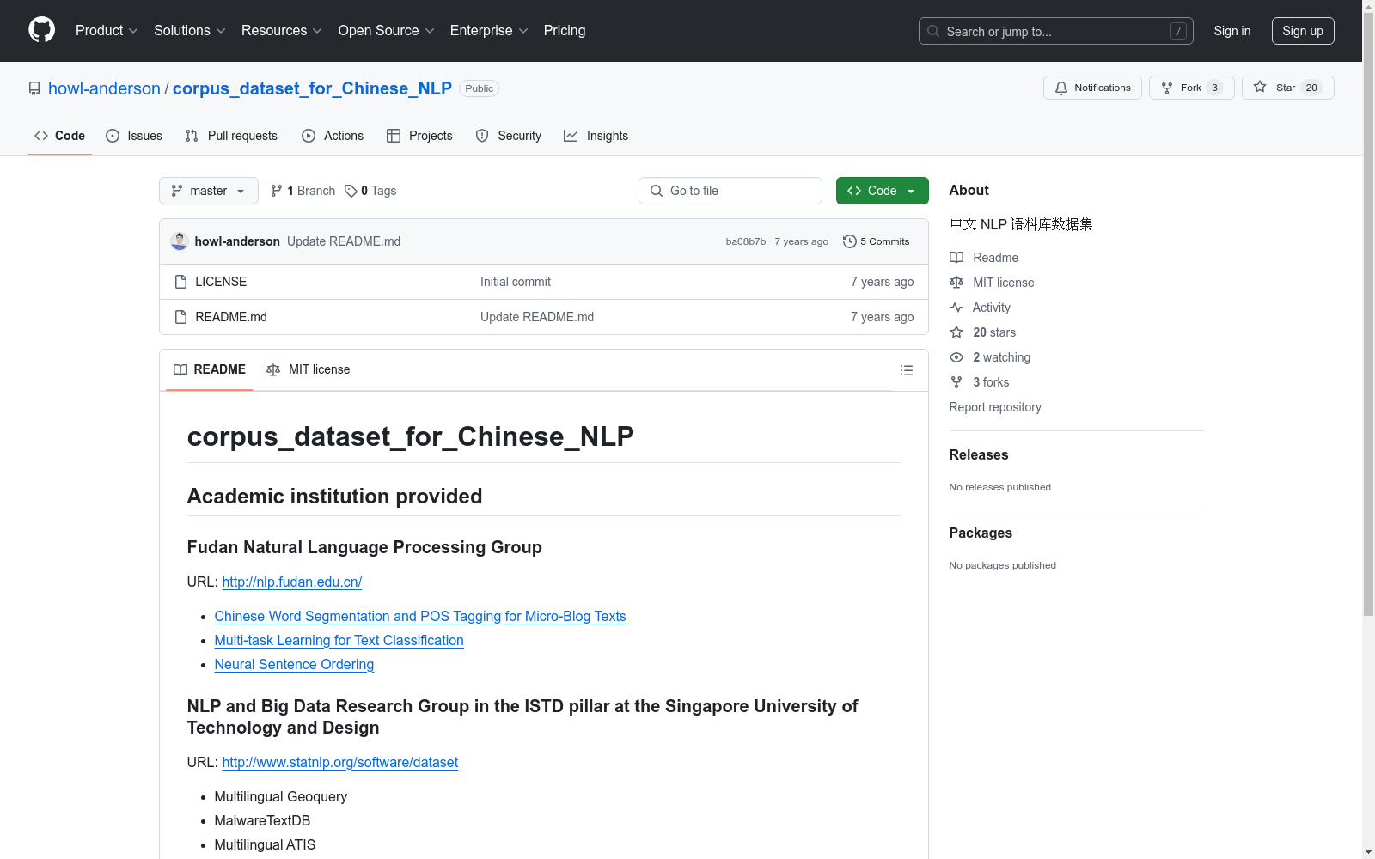Go to the GitHub homepage logo
The width and height of the screenshot is (1375, 859).
41,30
